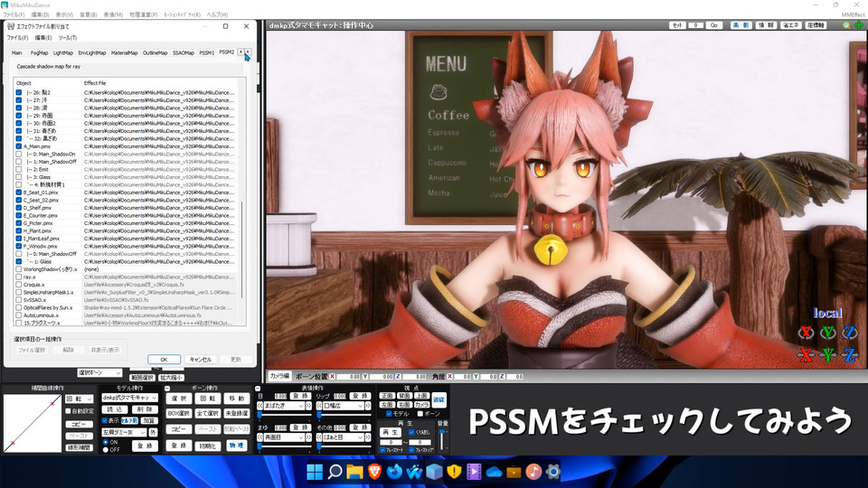The height and width of the screenshot is (488, 868).
Task: Select the OFF radio button
Action: pos(106,449)
